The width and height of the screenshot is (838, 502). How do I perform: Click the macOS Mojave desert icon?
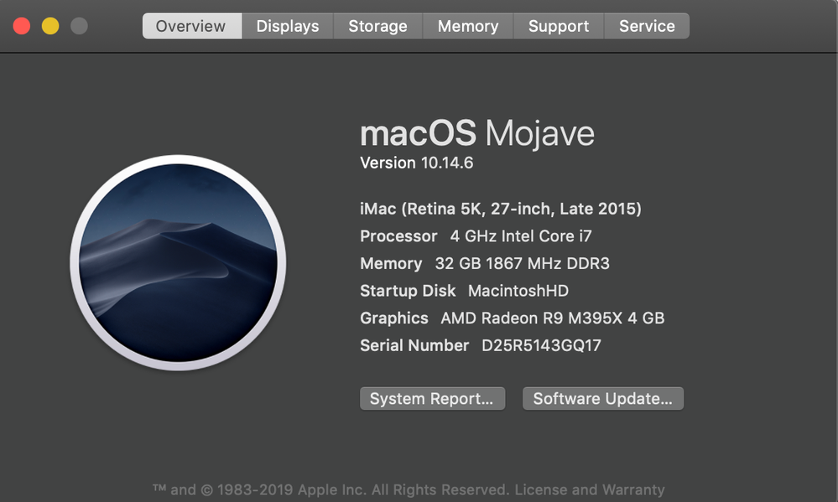[x=178, y=262]
